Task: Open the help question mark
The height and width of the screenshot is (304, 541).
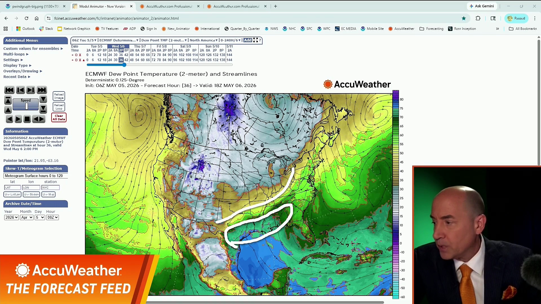Action: pos(260,40)
